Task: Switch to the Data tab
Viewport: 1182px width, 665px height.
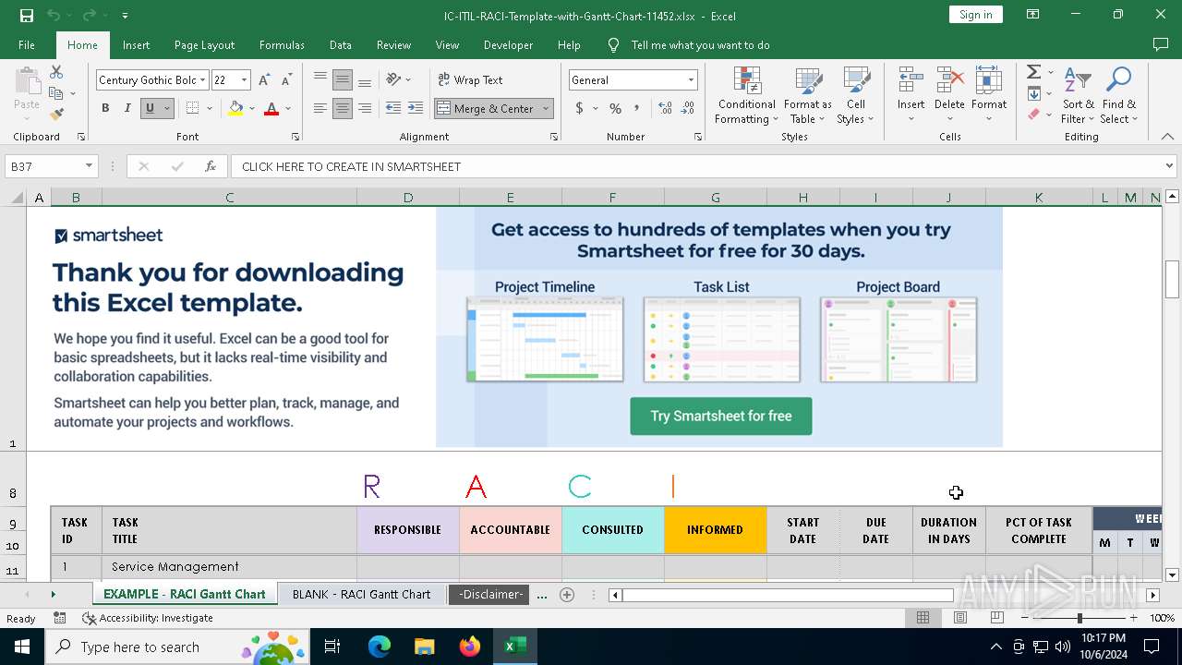Action: click(x=341, y=44)
